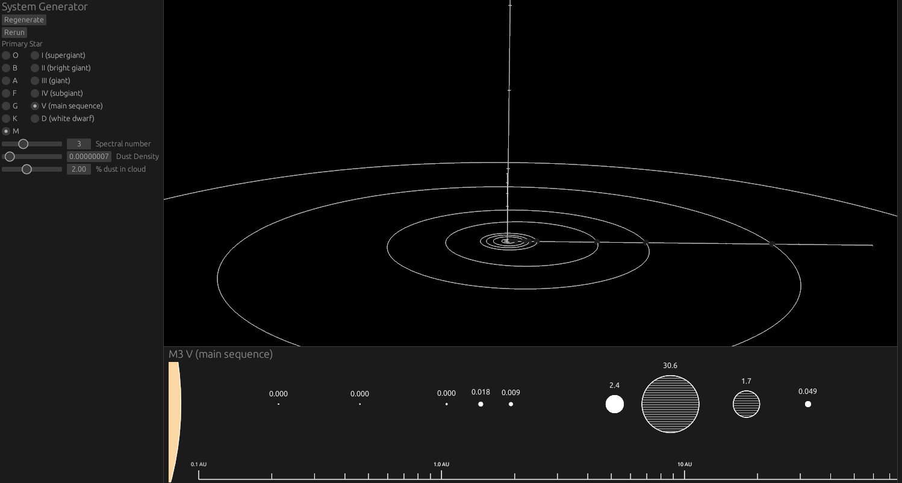Choose III (giant) luminosity class

point(35,80)
